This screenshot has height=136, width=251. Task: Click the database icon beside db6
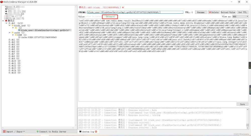click(10, 52)
